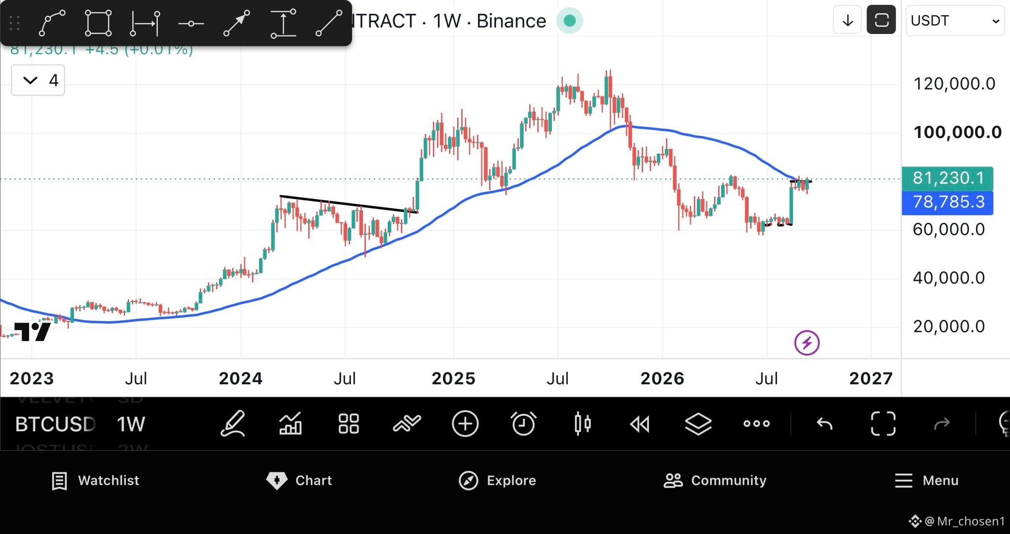The width and height of the screenshot is (1010, 534).
Task: Select the rectangle drawing tool
Action: pos(98,23)
